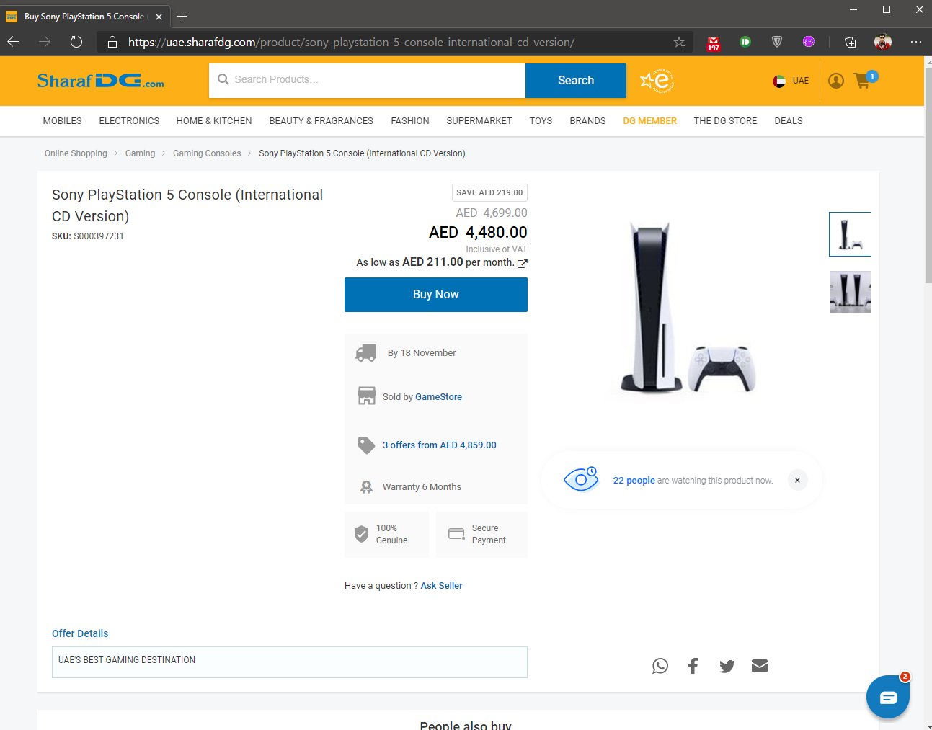Open the BRANDS menu
This screenshot has height=730, width=932.
click(x=587, y=121)
